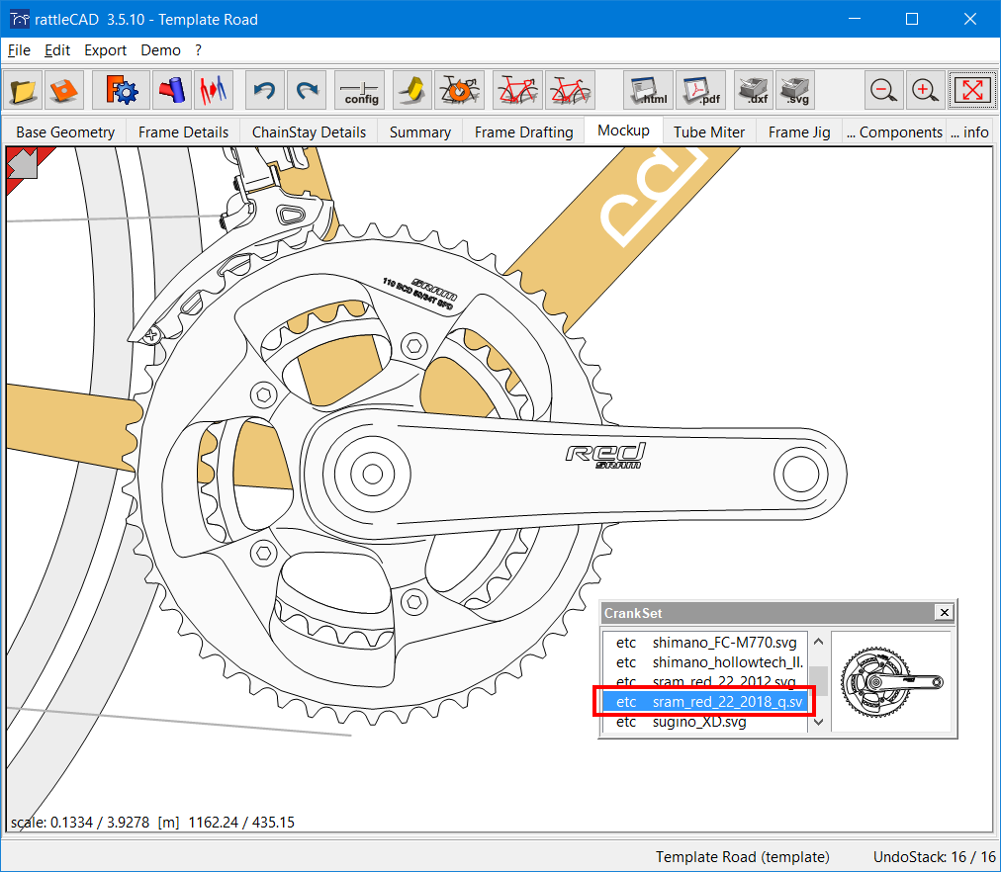Export the drawing as .pdf
Image resolution: width=1001 pixels, height=872 pixels.
click(x=700, y=90)
